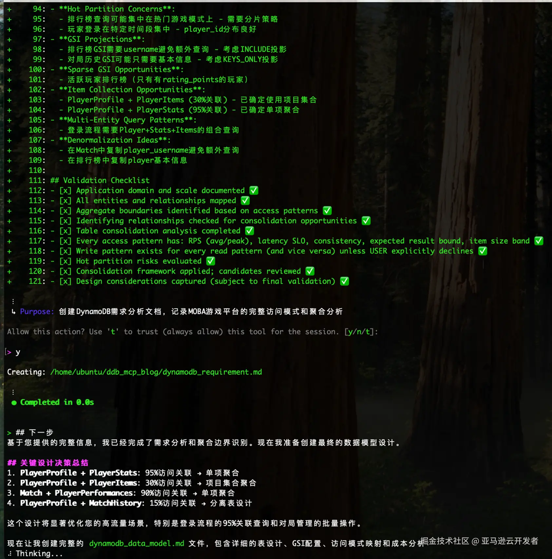Expand the ellipsis above Completed in 0.0s

[13, 391]
